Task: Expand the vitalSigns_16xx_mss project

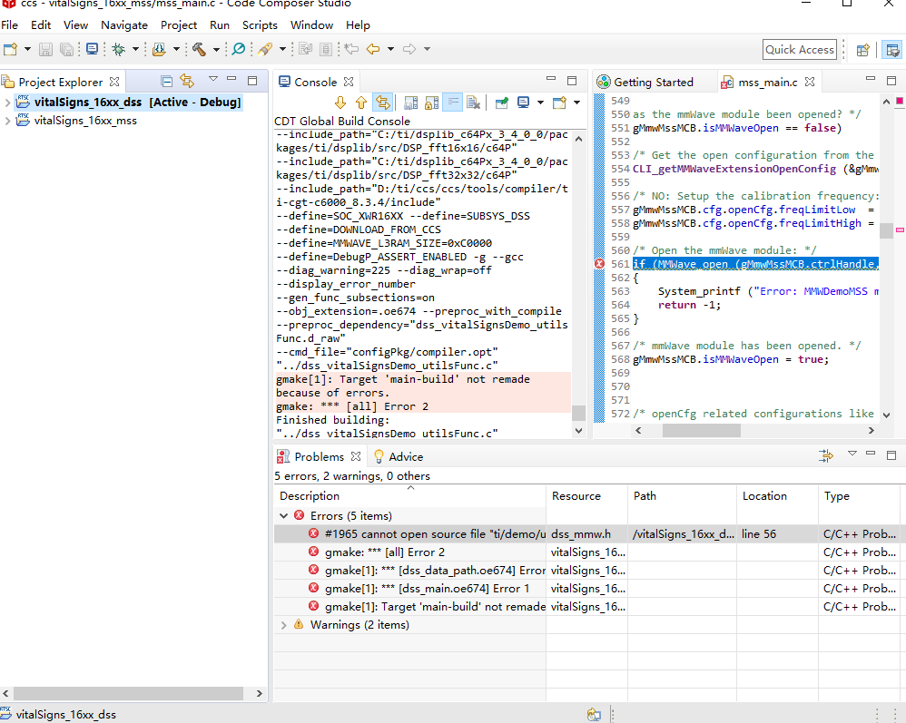Action: pos(8,121)
